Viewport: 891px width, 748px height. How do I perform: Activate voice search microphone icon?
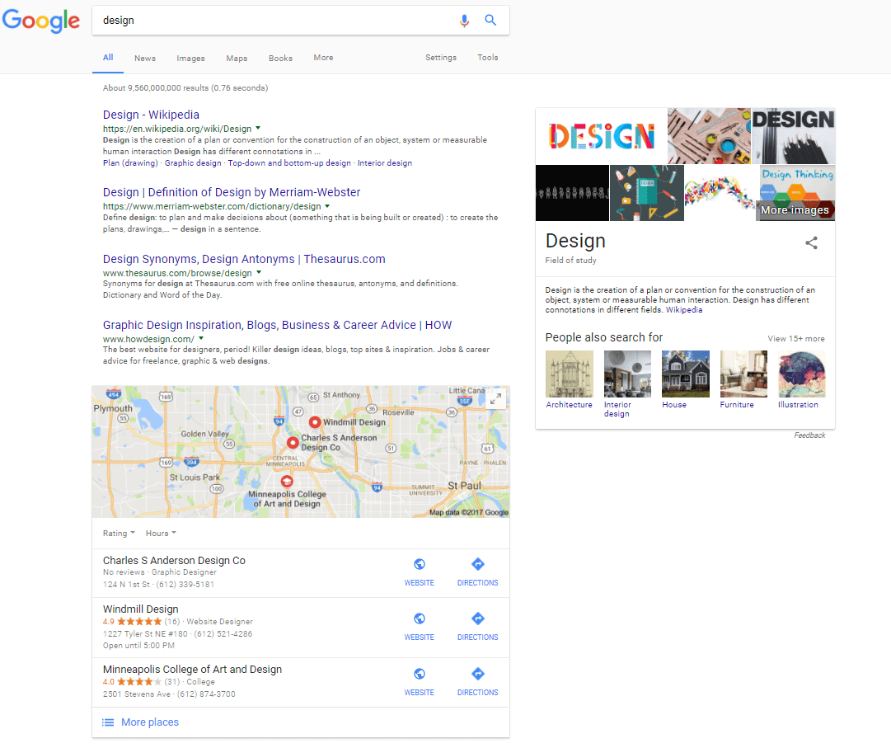(x=464, y=21)
